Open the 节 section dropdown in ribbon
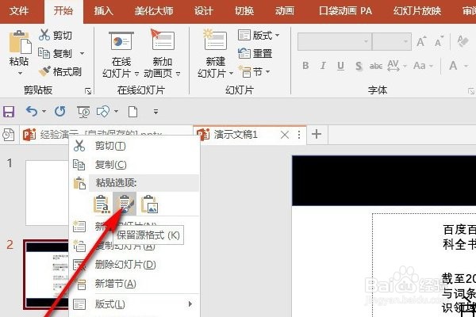476x317 pixels. pyautogui.click(x=254, y=72)
